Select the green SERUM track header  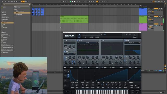pyautogui.click(x=143, y=19)
